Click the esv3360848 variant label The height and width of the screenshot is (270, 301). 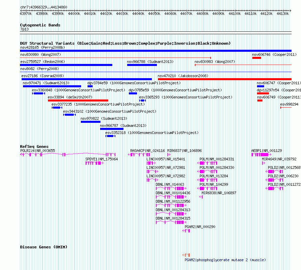tap(78, 90)
